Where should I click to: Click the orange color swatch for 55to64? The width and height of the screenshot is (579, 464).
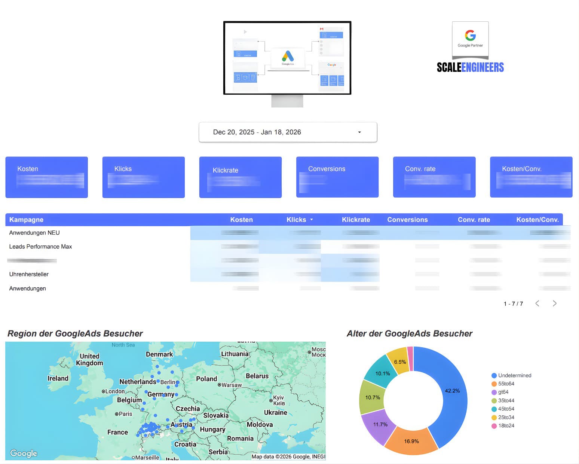pos(494,384)
